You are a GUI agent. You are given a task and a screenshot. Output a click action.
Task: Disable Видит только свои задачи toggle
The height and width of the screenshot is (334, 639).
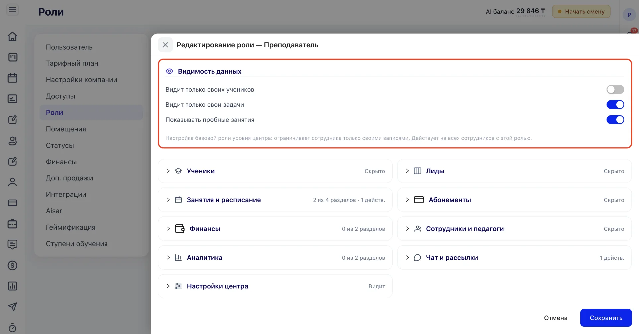click(615, 105)
